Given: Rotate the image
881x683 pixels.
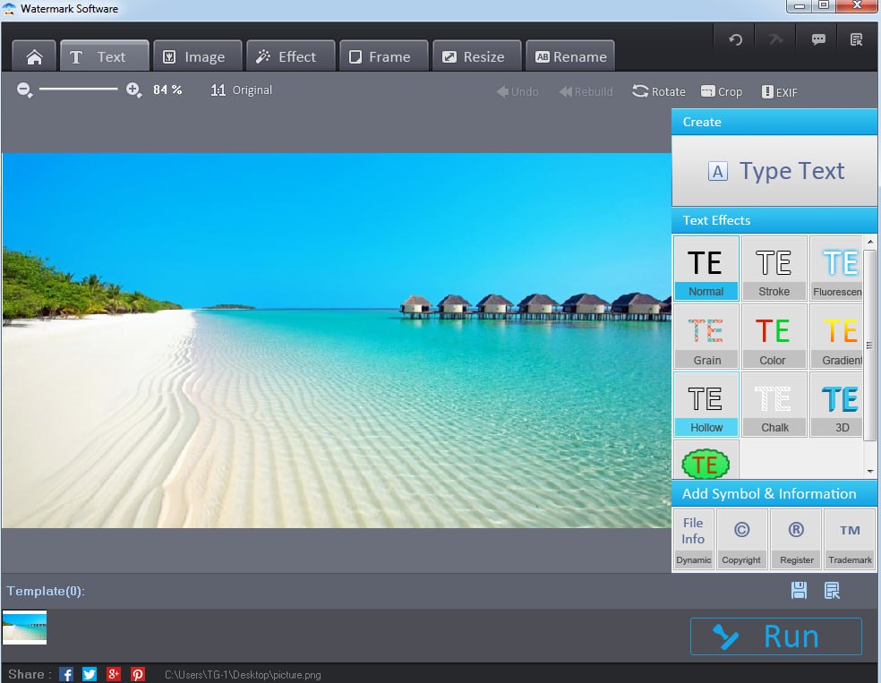Looking at the screenshot, I should 658,91.
